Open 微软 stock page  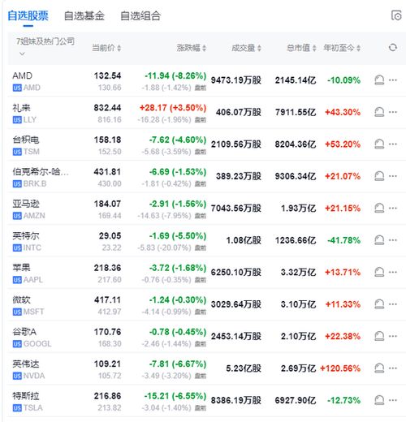[x=21, y=299]
